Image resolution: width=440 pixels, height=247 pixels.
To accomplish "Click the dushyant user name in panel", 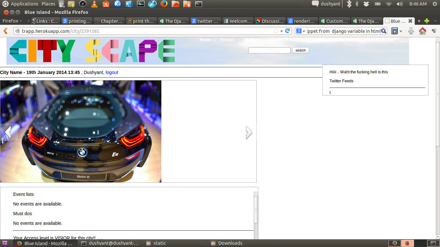I will point(330,4).
